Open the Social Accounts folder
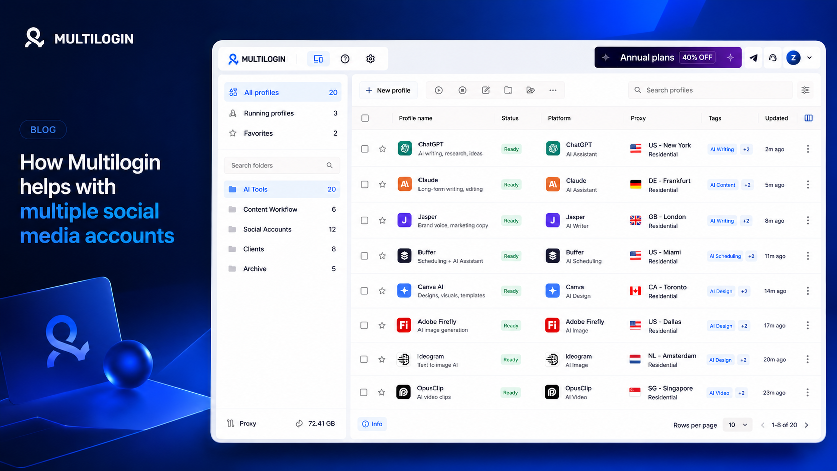 [282, 229]
